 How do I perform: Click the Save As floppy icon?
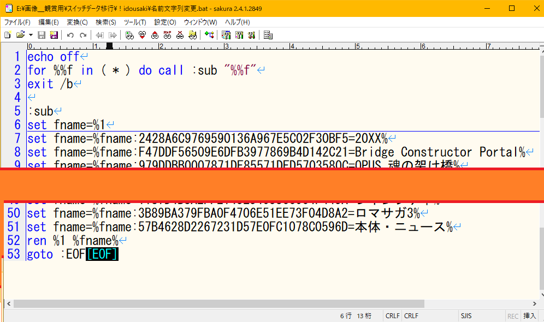[54, 35]
